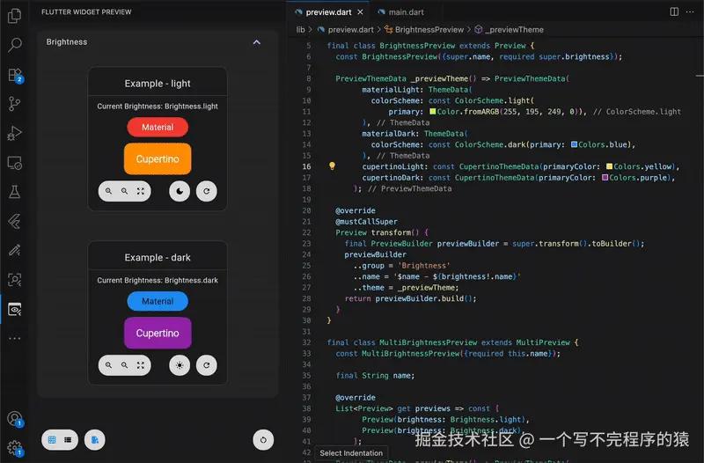Viewport: 704px width, 463px height.
Task: Open Manage settings gear
Action: click(14, 448)
